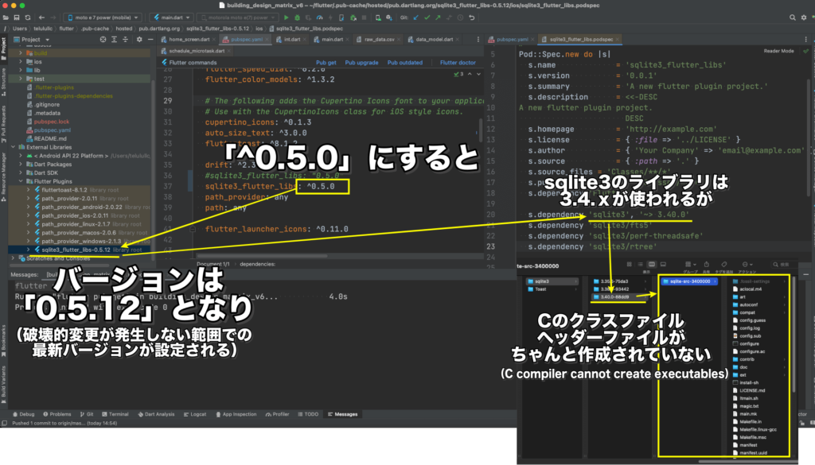This screenshot has width=815, height=465.
Task: Open the vertical Structure tool window tab
Action: (4, 82)
